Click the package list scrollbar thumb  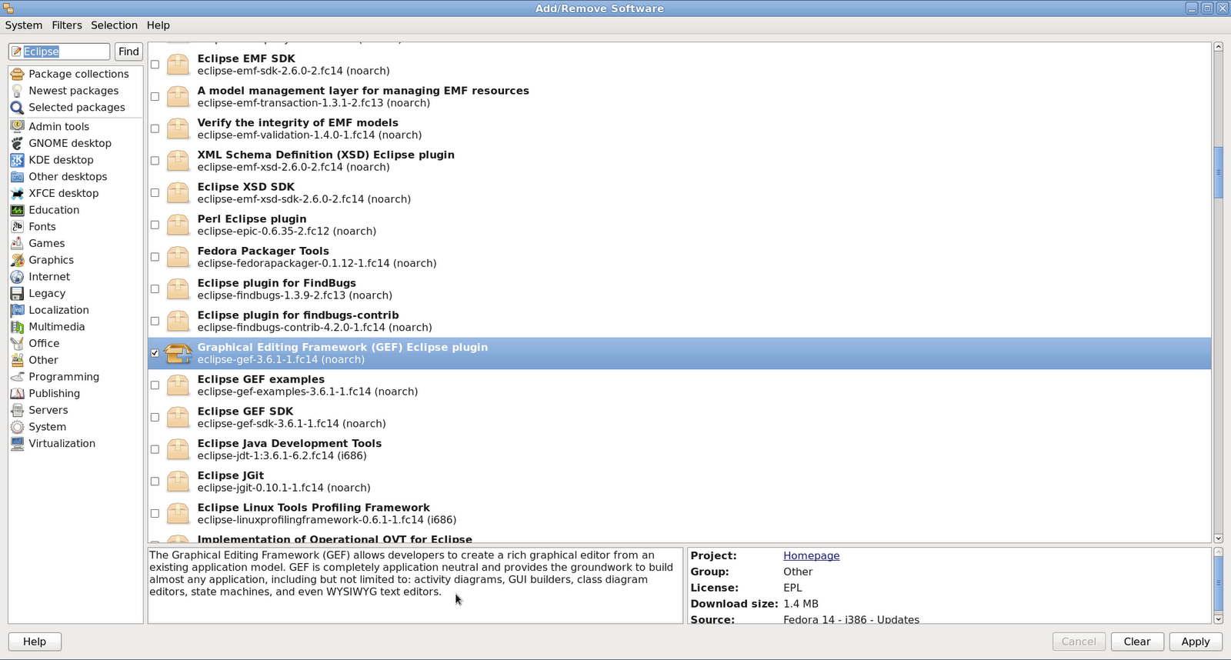click(x=1218, y=172)
